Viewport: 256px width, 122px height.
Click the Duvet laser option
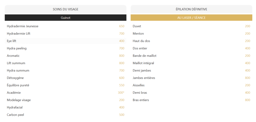[x=137, y=26]
